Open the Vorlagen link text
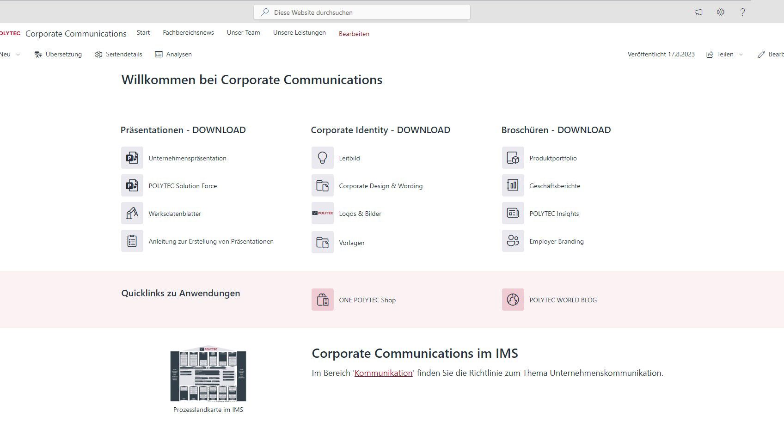The image size is (784, 441). 352,243
